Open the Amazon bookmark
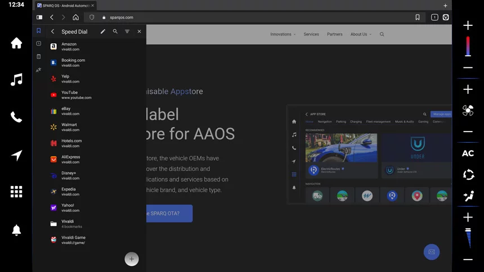Screen dimensions: 484x272 tap(96, 46)
